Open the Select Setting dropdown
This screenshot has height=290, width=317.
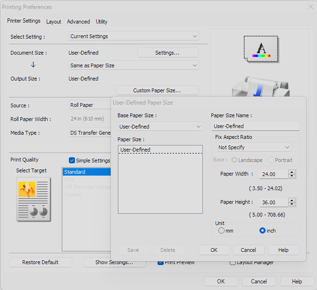(133, 36)
